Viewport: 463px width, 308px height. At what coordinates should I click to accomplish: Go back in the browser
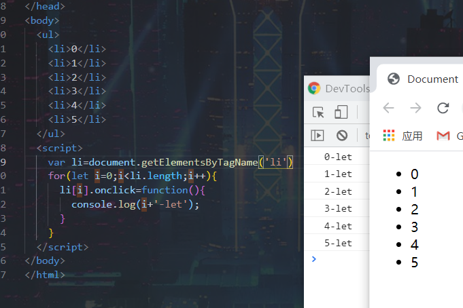[x=389, y=108]
